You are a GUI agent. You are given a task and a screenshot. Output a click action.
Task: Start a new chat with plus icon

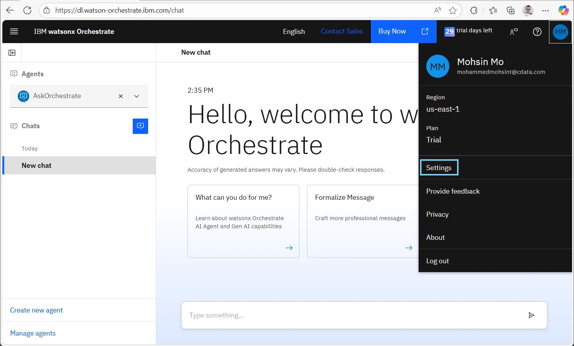click(140, 126)
